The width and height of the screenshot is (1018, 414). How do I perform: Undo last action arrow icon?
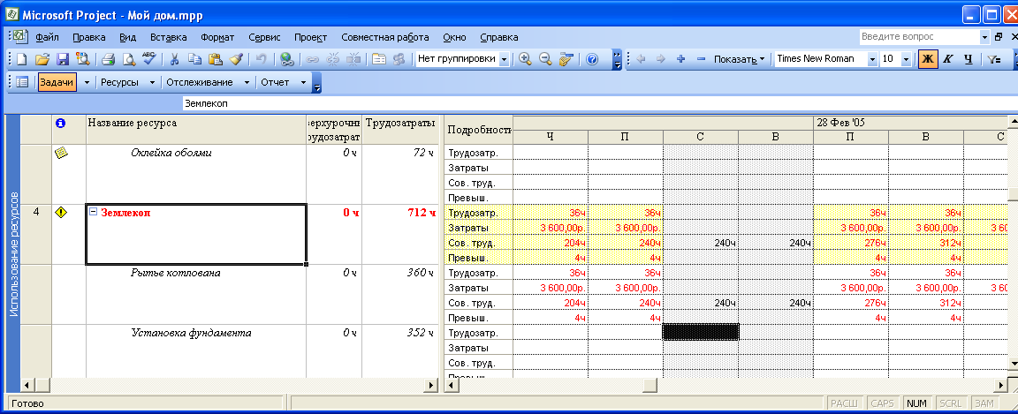(261, 59)
